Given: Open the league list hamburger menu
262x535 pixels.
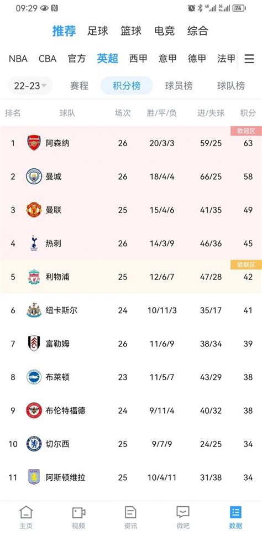Looking at the screenshot, I should click(249, 59).
